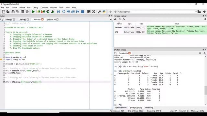Go to parent directory up arrow
Screen dimensions: 207x116
(x=204, y=12)
